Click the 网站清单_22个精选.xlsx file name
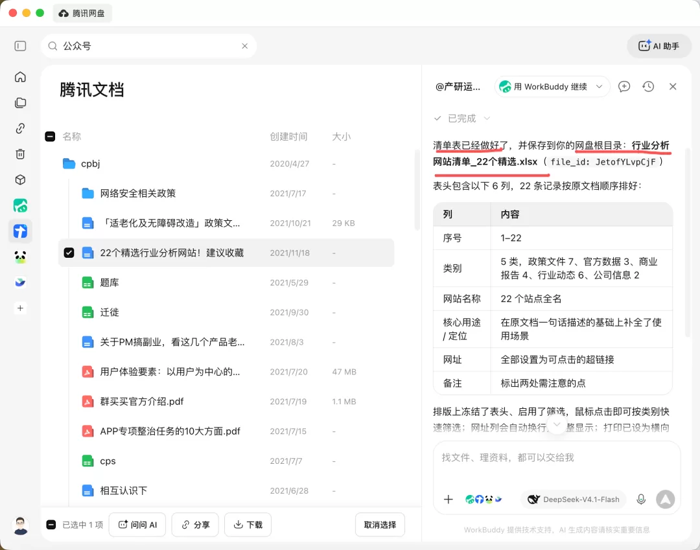The width and height of the screenshot is (700, 550). coord(485,161)
